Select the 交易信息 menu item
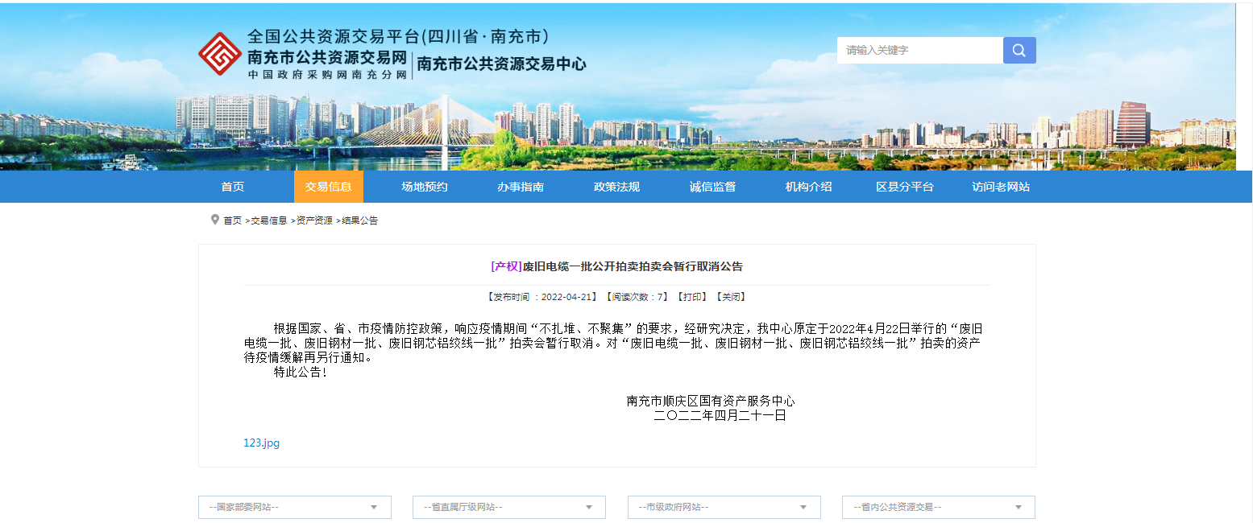 click(328, 186)
